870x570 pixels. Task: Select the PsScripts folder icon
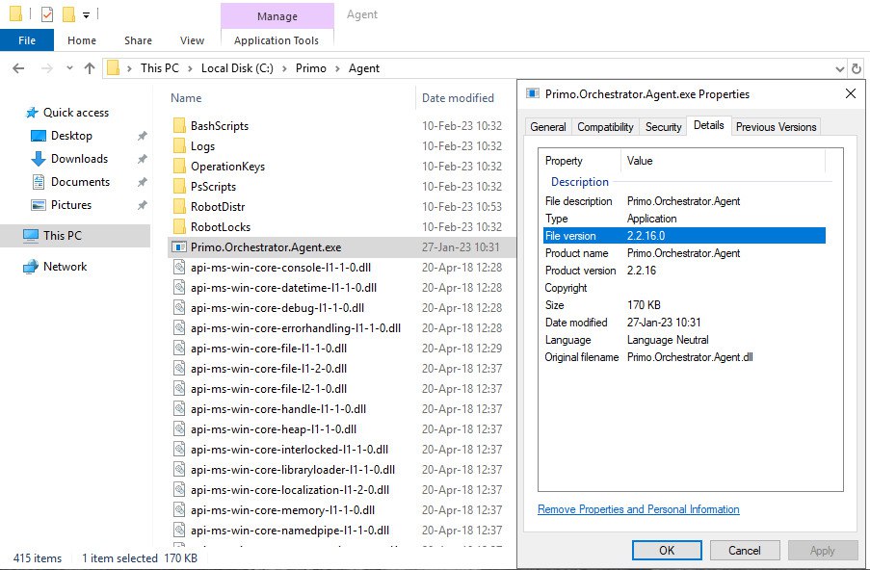(x=179, y=187)
